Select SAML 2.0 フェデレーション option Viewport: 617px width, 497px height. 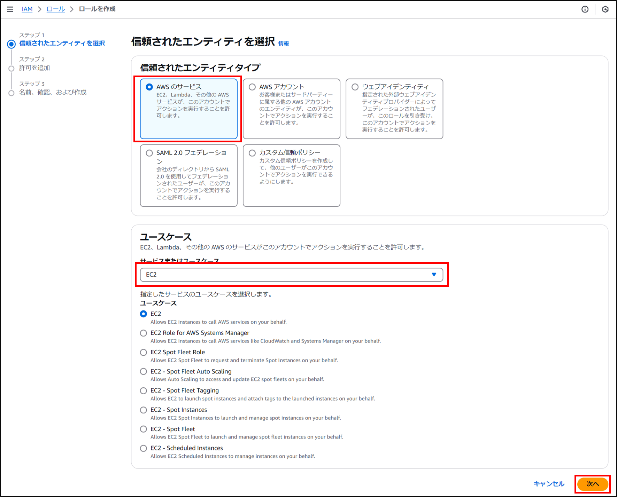[149, 153]
